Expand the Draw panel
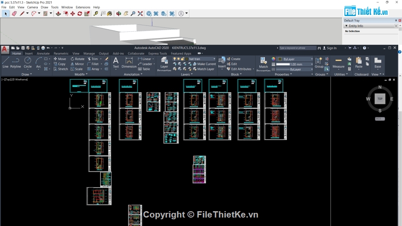Screen dimensions: 402x226 (x=27, y=74)
